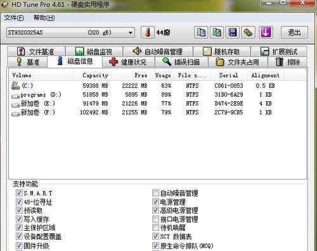This screenshot has height=251, width=317.
Task: Open the 帮助(H) menu
Action: 44,18
